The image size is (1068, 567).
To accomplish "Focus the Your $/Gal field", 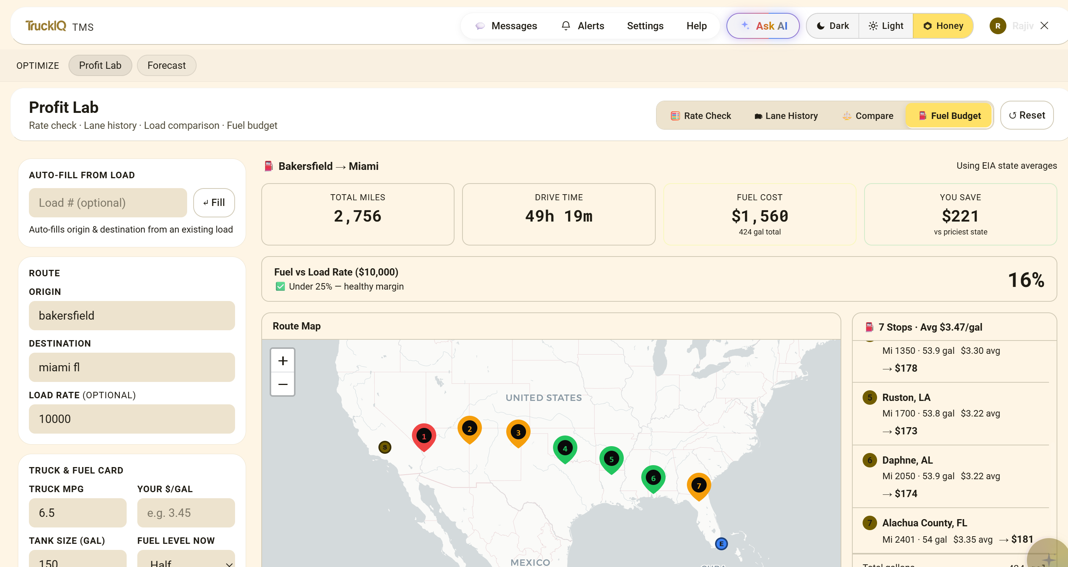I will tap(186, 513).
